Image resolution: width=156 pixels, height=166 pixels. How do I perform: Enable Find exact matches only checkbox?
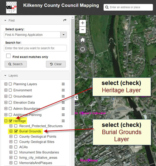[x=8, y=56]
